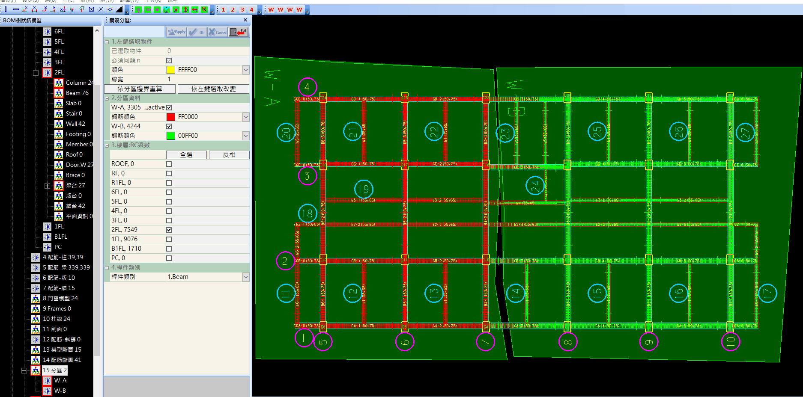Viewport: 803px width, 397px height.
Task: Select the 4 配筋-柱 39,39 tree item
Action: (63, 257)
